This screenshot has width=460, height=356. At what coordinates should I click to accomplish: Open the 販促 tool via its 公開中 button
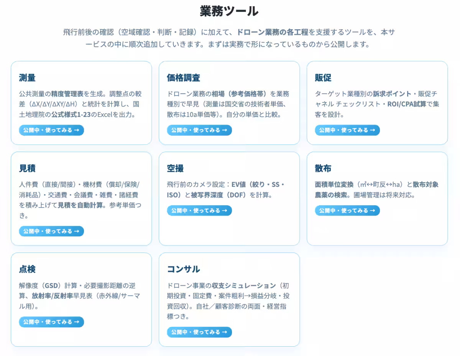pyautogui.click(x=347, y=130)
